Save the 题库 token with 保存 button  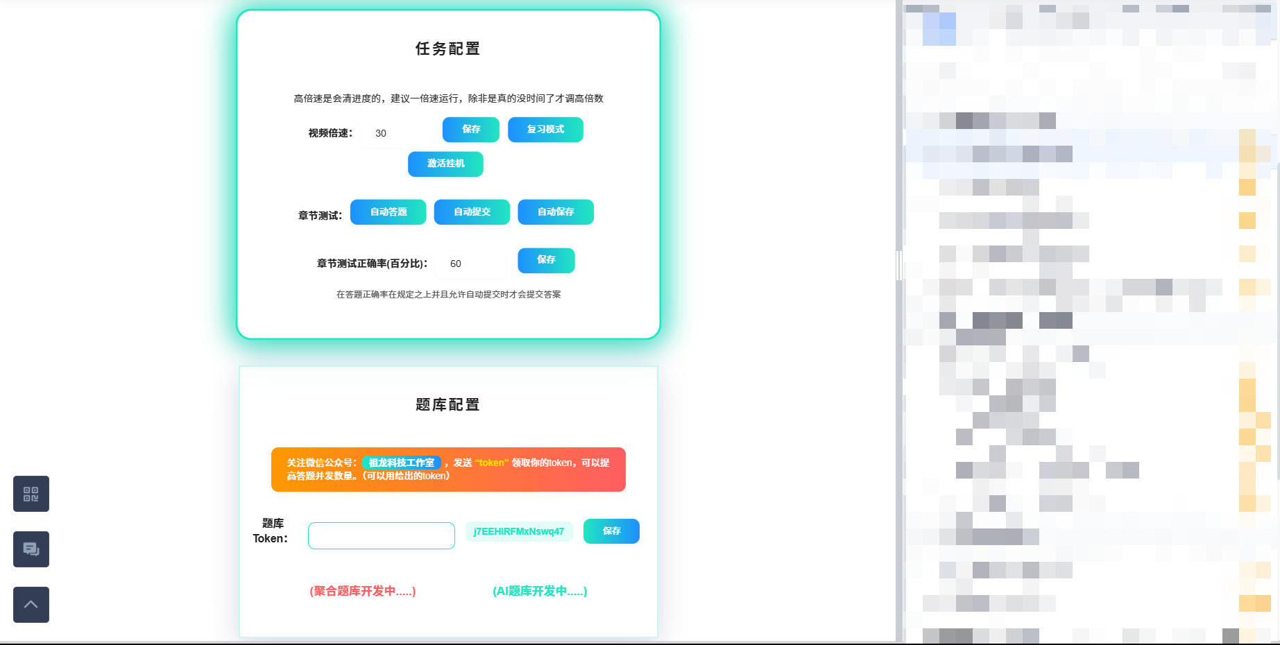(x=611, y=531)
